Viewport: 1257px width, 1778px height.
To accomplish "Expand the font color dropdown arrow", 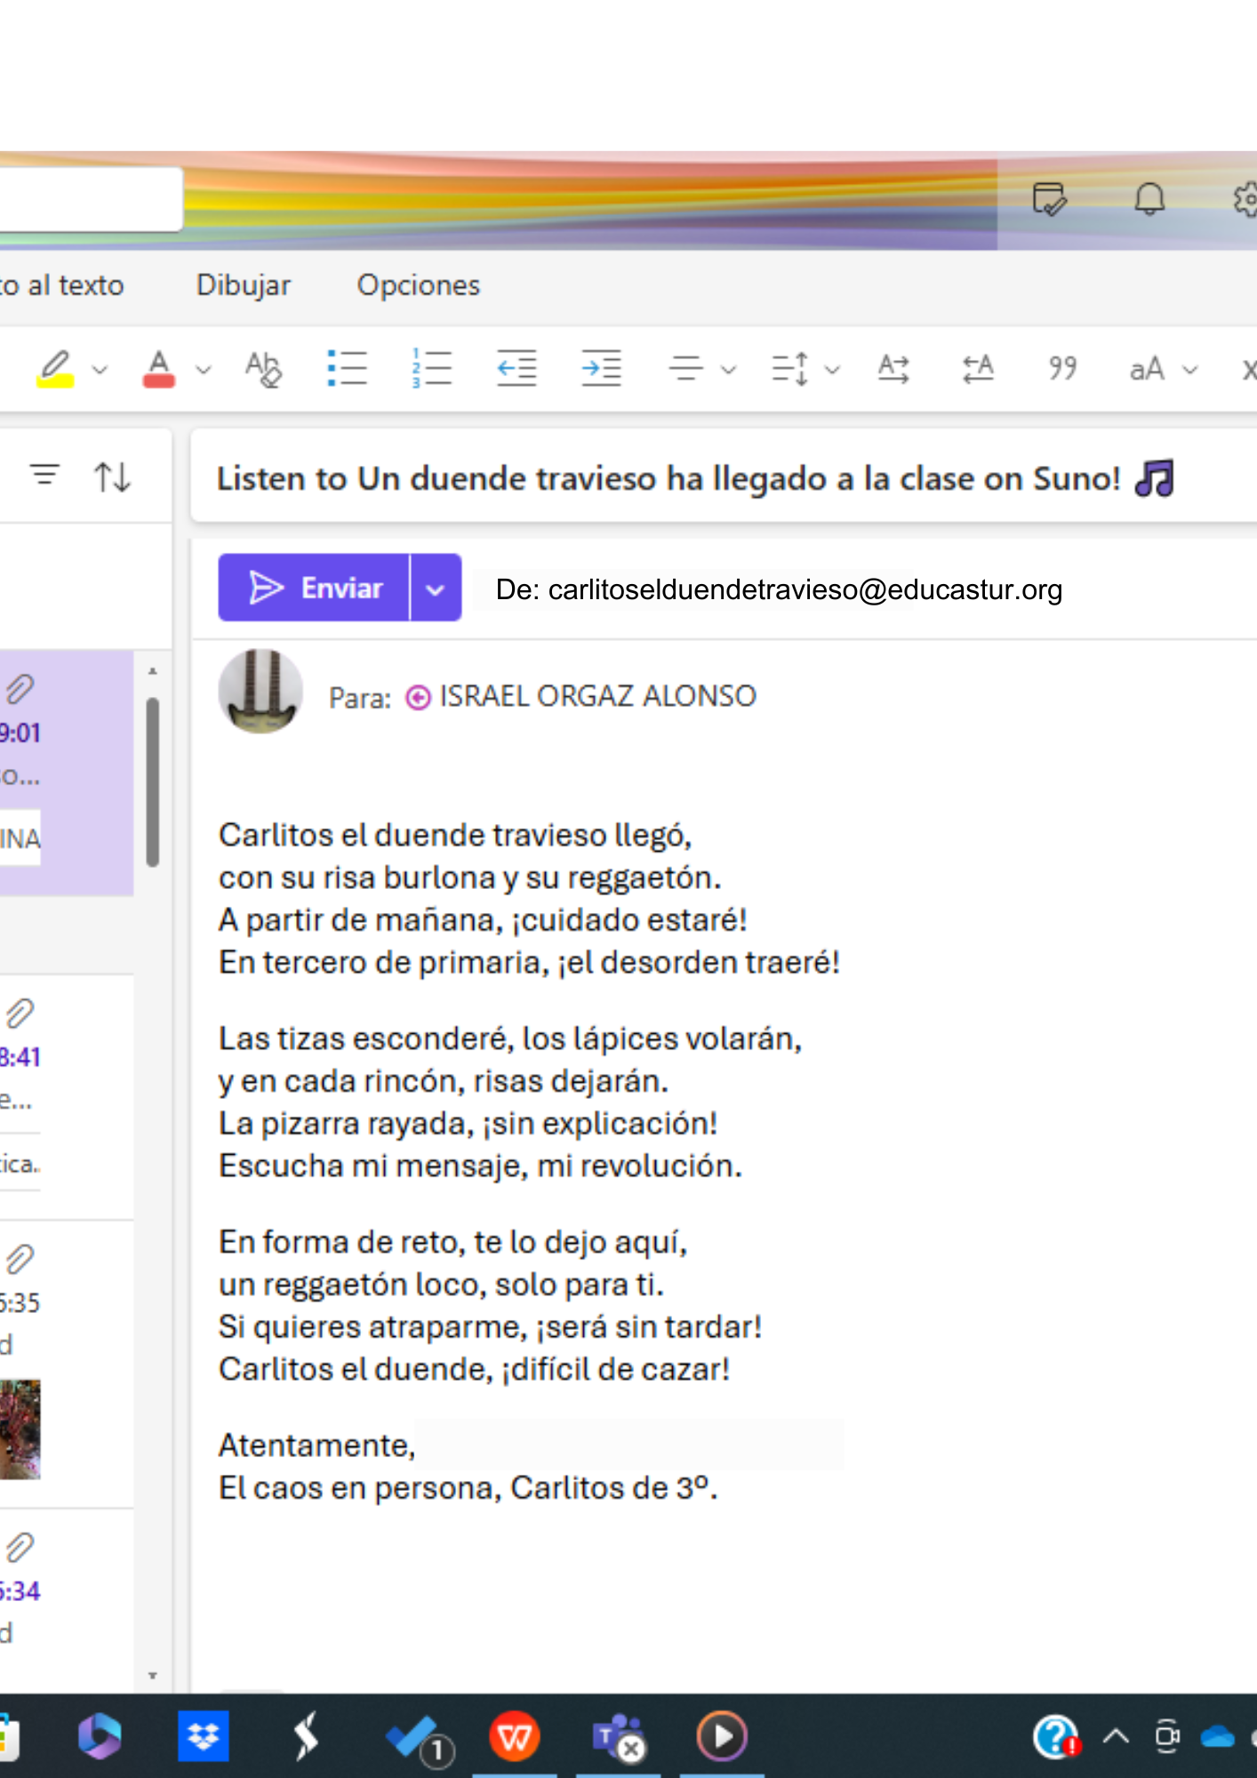I will pos(204,370).
